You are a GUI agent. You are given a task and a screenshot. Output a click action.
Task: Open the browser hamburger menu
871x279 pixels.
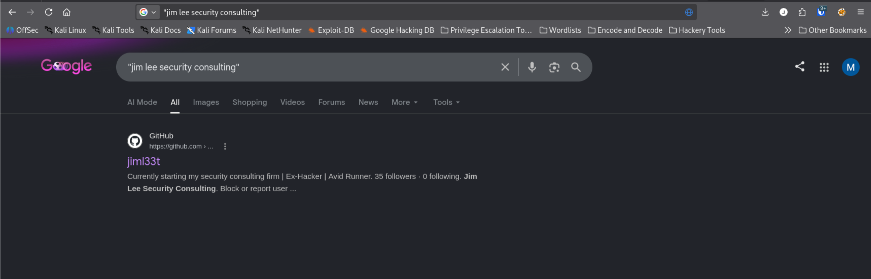pyautogui.click(x=861, y=12)
